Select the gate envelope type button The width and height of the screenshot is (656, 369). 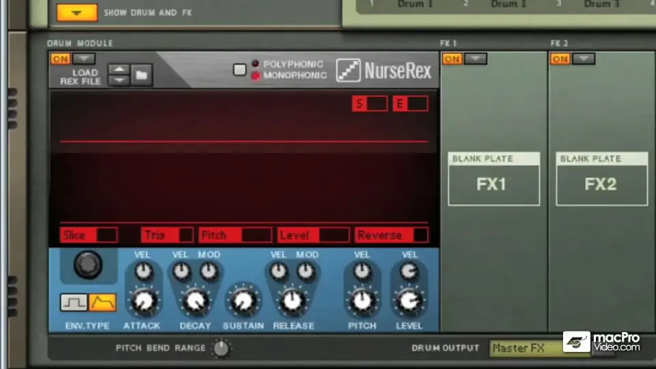pos(74,303)
